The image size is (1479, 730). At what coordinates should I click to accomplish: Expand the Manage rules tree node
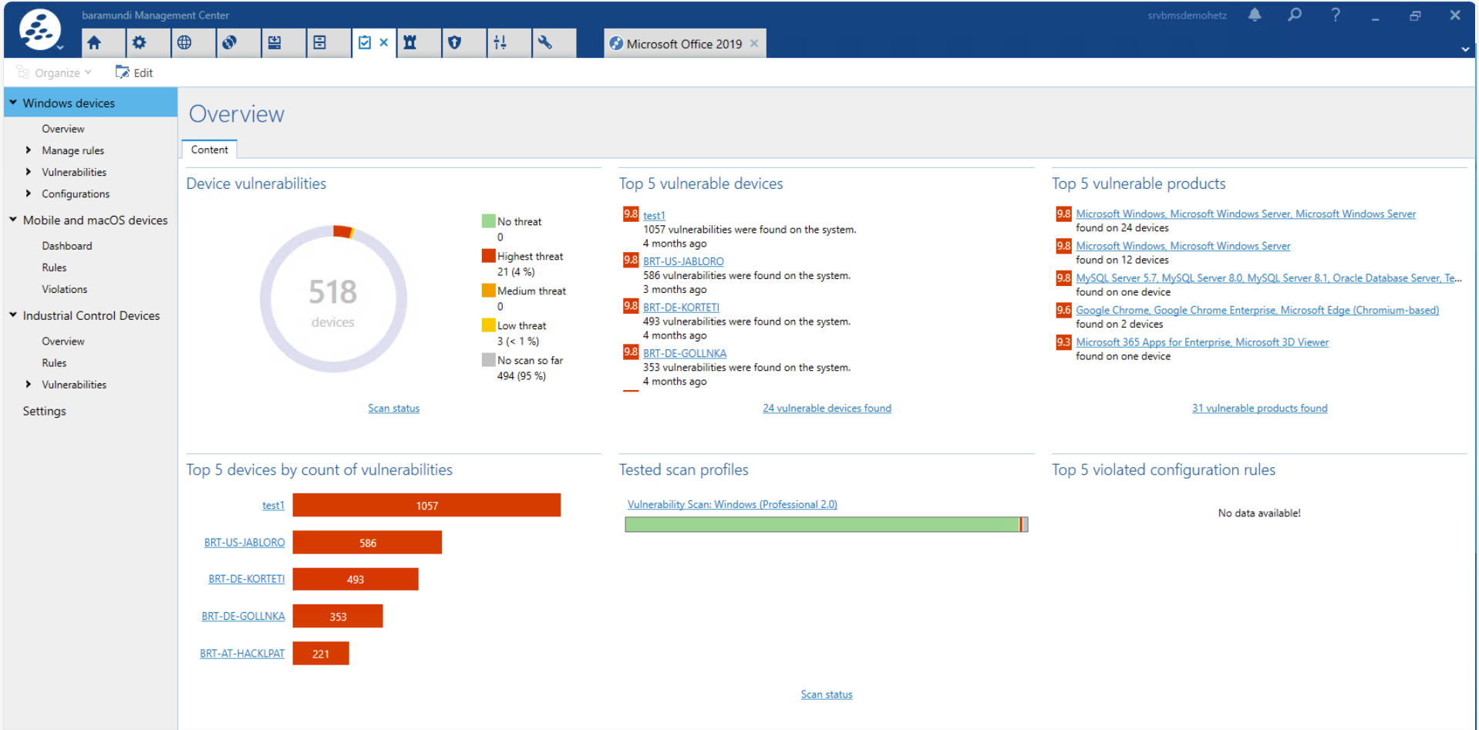click(x=29, y=150)
